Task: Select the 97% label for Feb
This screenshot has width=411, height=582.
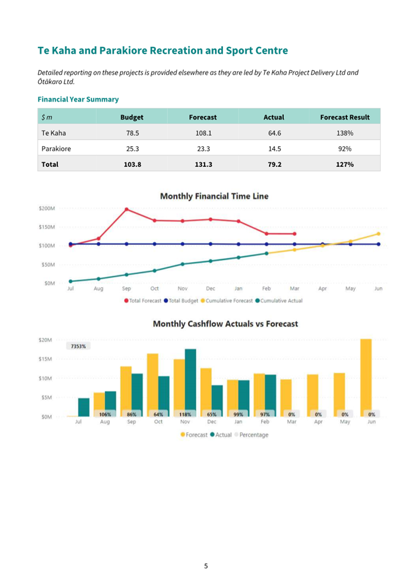Action: 265,414
